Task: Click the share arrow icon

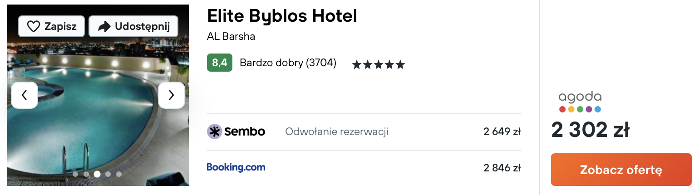Action: click(x=104, y=27)
